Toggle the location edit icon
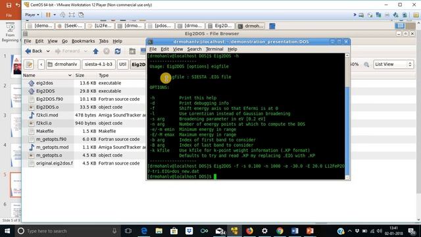421x237 pixels. coord(29,65)
